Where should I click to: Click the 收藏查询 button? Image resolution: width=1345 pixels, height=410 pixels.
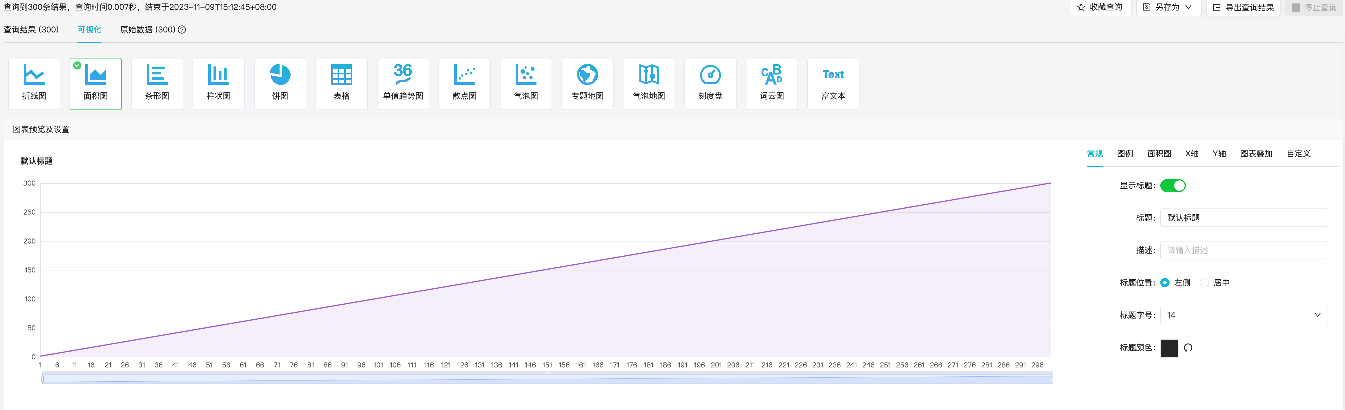click(x=1101, y=7)
